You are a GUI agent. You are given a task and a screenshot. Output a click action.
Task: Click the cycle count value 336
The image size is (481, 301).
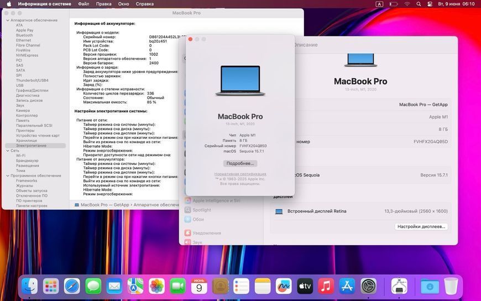[150, 94]
